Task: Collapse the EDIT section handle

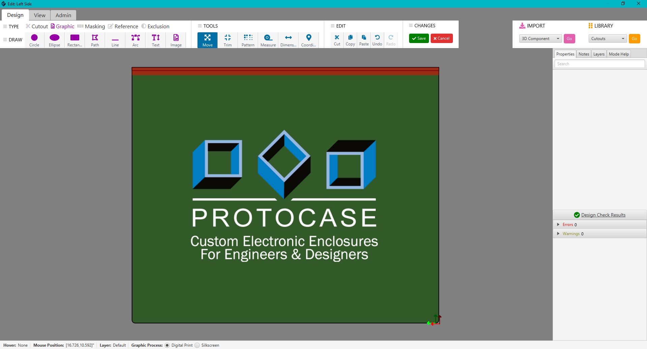Action: pyautogui.click(x=333, y=26)
